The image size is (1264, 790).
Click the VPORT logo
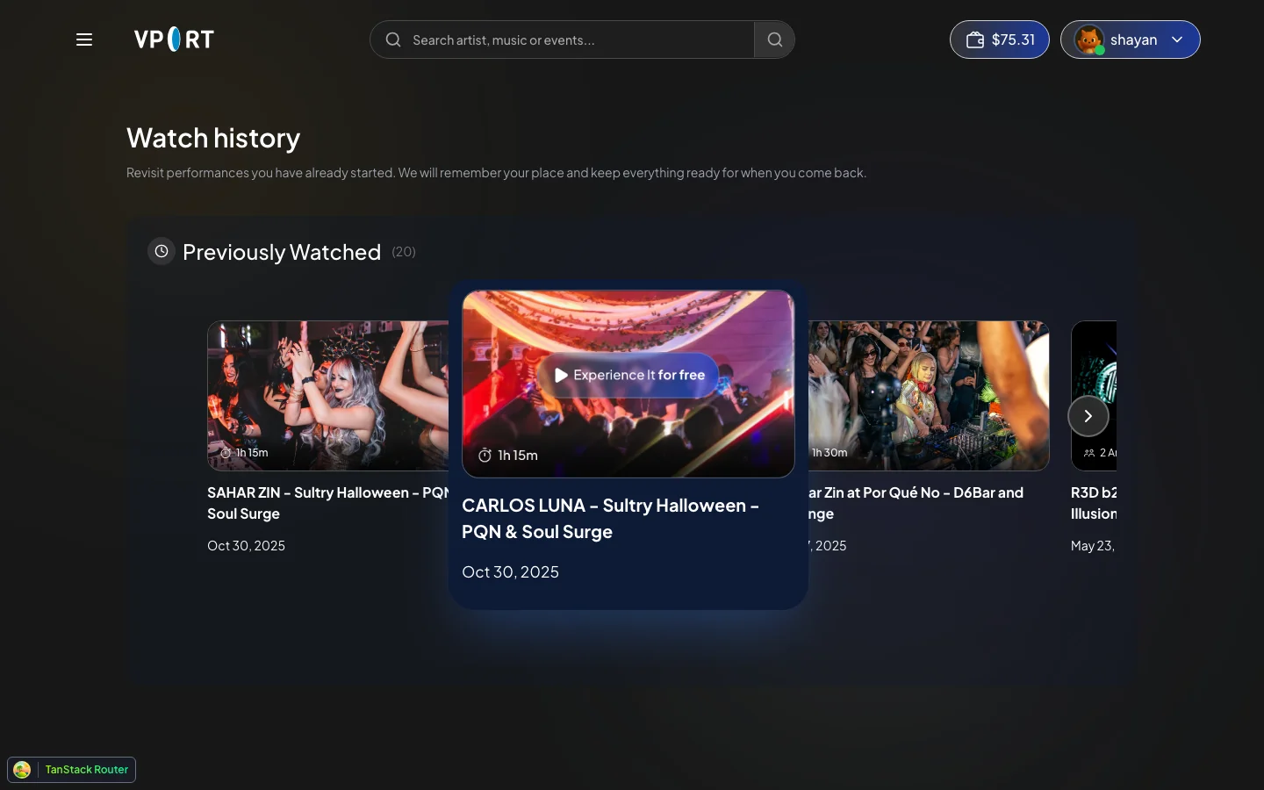[174, 39]
